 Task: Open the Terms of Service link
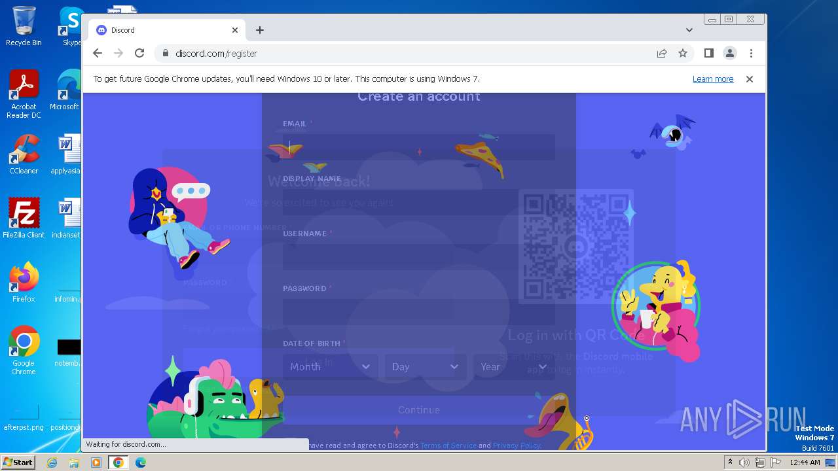click(448, 445)
